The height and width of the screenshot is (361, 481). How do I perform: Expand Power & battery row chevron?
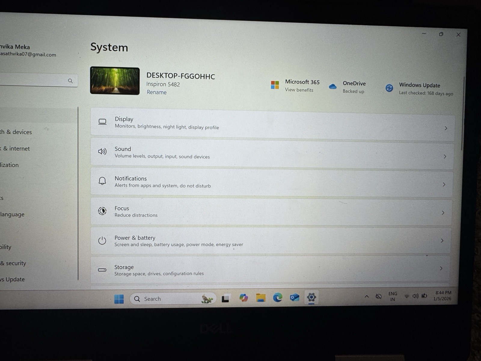[x=442, y=241]
